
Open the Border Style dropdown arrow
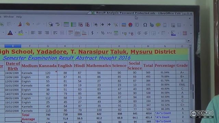[168, 33]
